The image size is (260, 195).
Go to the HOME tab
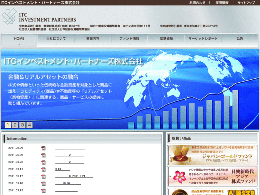click(x=19, y=40)
